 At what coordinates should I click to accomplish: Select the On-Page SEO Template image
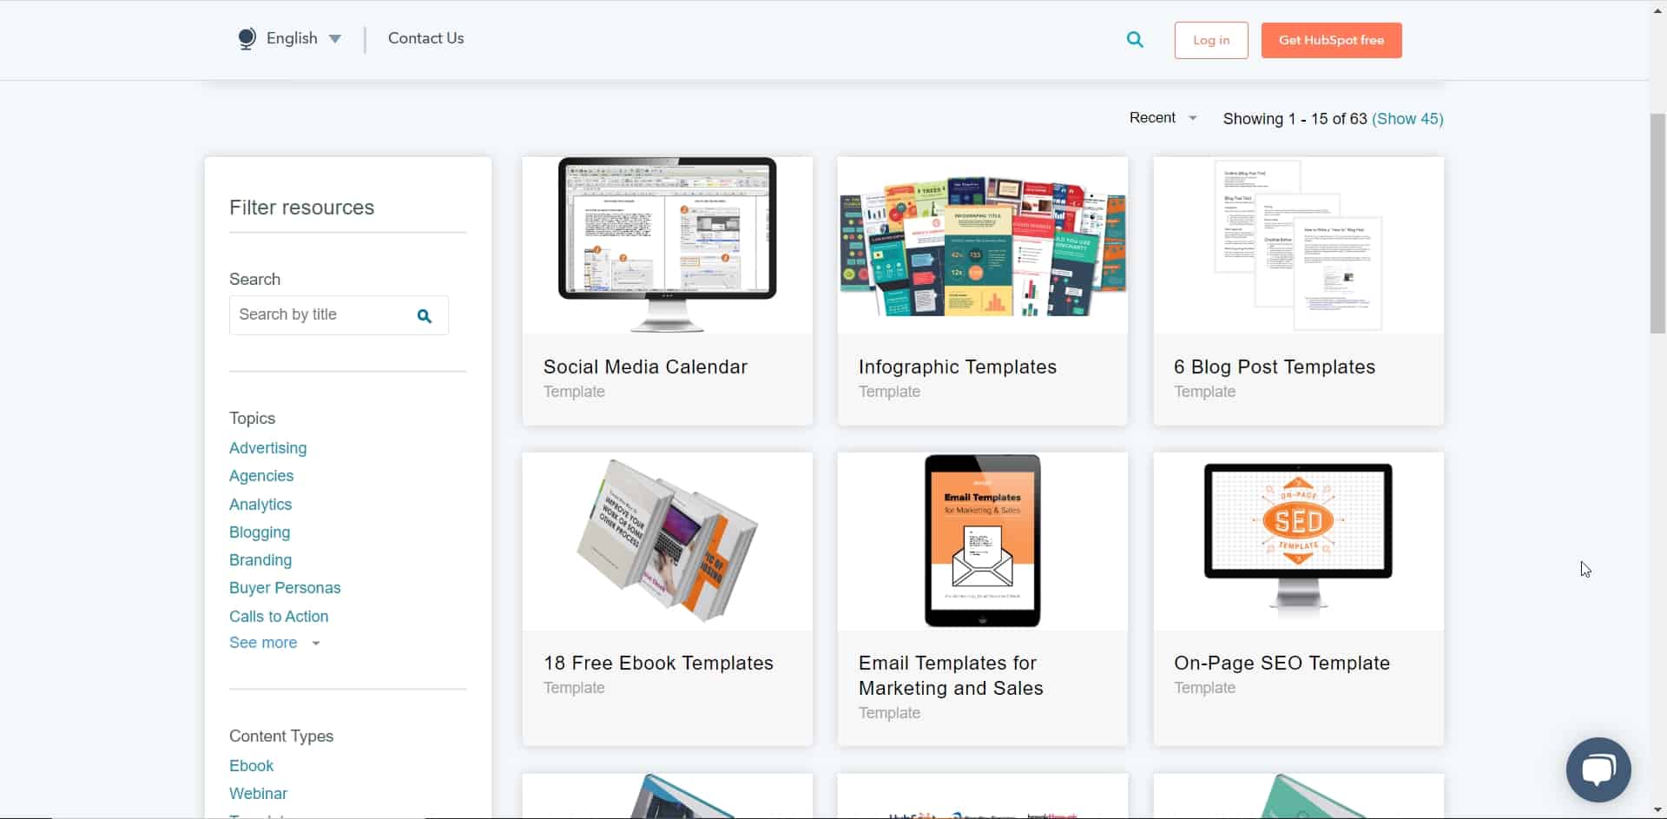[1298, 540]
